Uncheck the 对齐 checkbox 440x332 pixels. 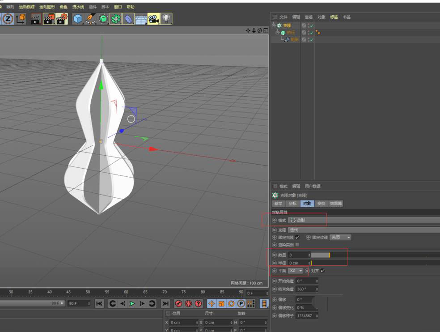point(323,271)
